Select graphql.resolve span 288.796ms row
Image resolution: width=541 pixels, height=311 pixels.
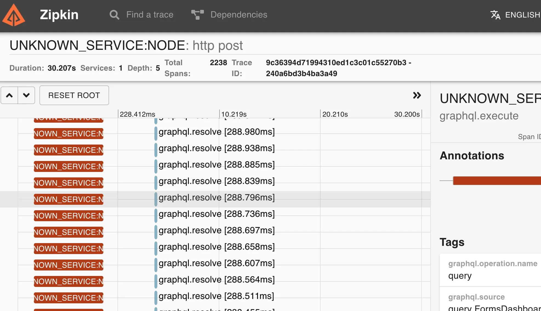click(217, 198)
